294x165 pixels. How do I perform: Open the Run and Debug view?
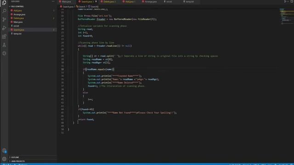[4, 28]
